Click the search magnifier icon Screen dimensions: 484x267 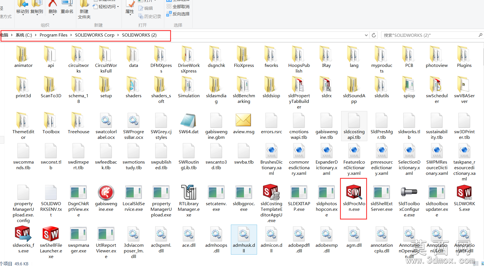click(x=480, y=35)
